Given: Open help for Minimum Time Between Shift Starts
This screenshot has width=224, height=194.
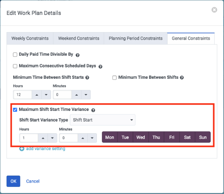Looking at the screenshot, I should tap(87, 78).
